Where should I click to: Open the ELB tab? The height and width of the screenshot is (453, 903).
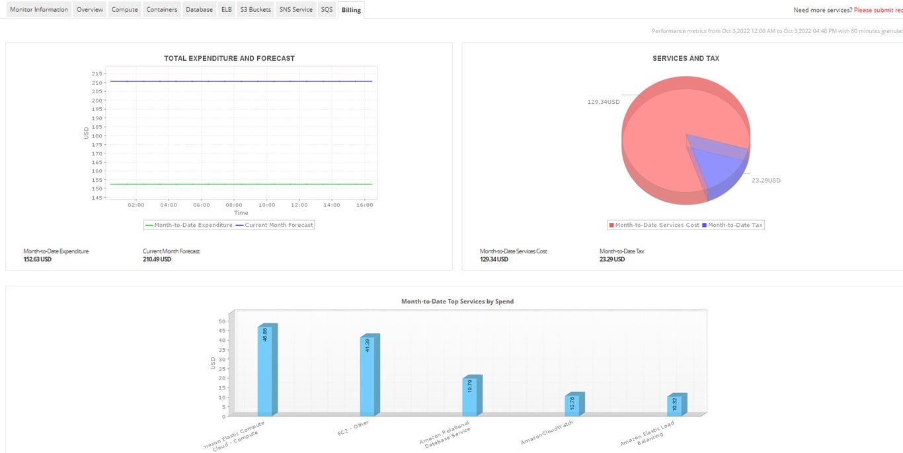pyautogui.click(x=226, y=9)
